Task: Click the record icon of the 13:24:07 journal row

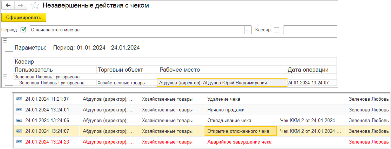Action: (19, 131)
